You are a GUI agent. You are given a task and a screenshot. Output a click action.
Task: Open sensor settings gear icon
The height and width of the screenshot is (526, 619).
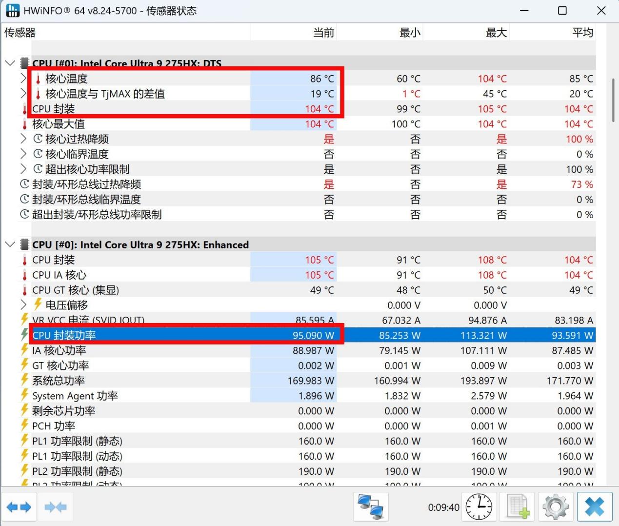pos(556,507)
